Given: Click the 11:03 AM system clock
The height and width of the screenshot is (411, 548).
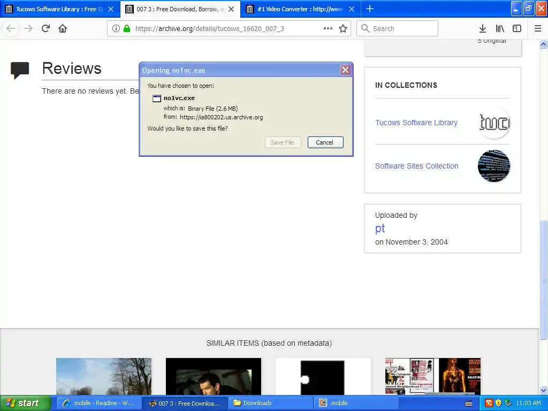Looking at the screenshot, I should (528, 404).
